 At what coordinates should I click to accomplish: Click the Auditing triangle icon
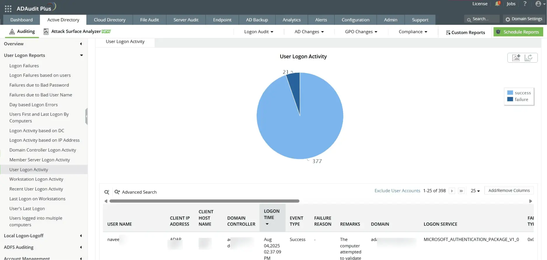[12, 31]
